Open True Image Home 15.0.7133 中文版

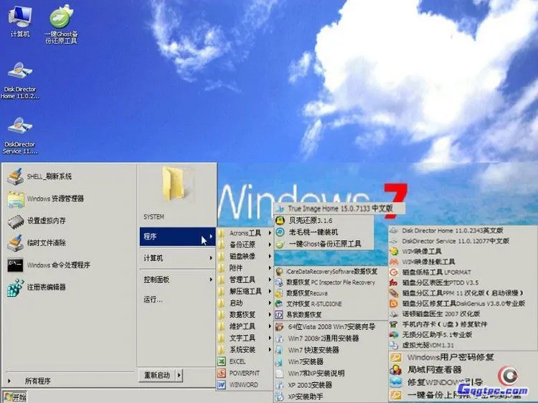pyautogui.click(x=340, y=208)
